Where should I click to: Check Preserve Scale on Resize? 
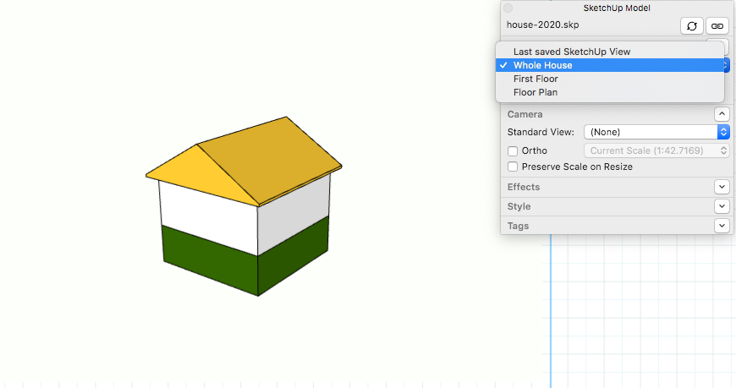(513, 167)
